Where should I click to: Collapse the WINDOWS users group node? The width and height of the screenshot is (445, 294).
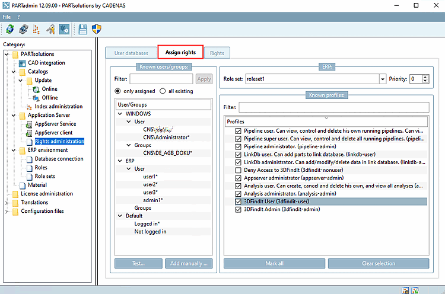[120, 114]
